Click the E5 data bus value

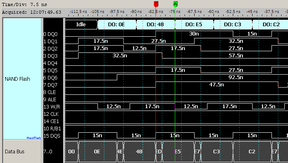[178, 152]
